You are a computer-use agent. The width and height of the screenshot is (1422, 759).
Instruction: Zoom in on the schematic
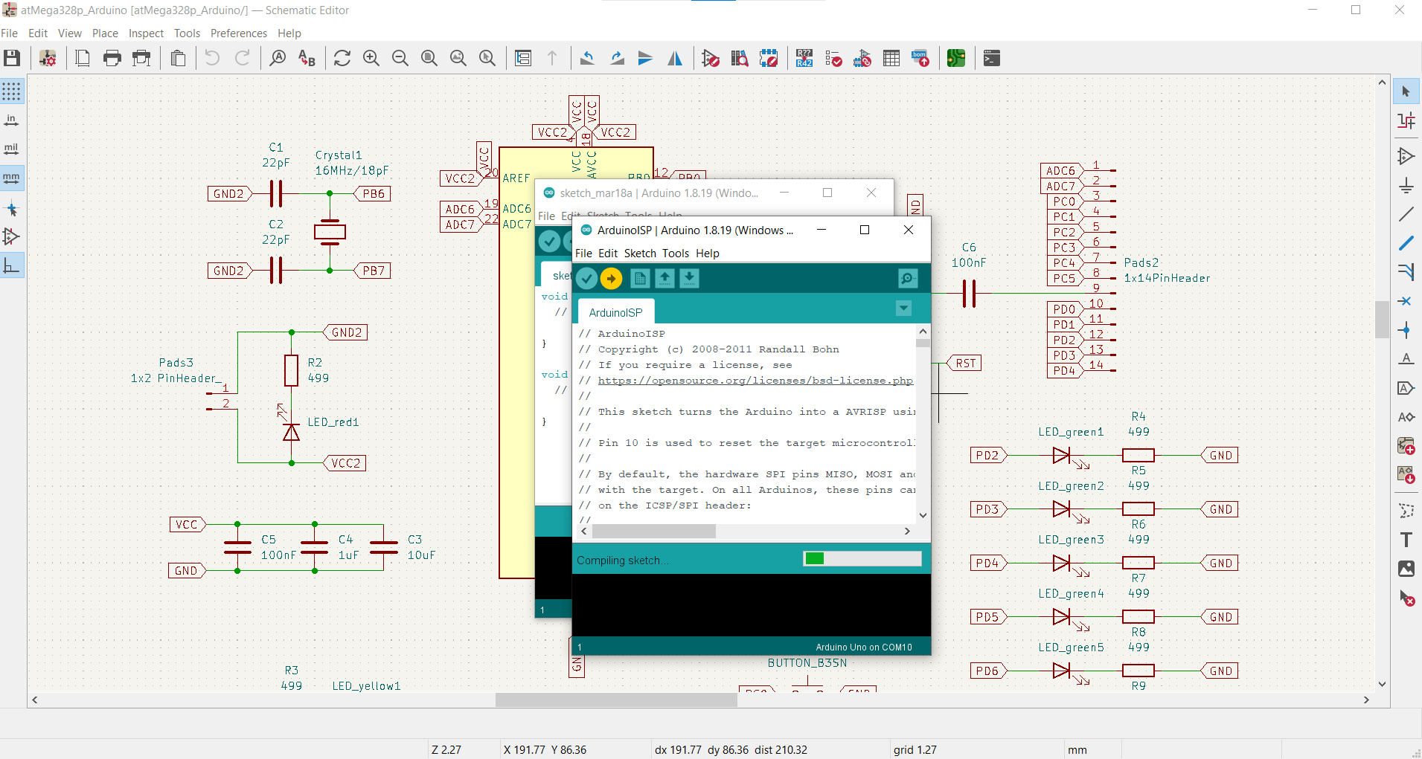371,58
